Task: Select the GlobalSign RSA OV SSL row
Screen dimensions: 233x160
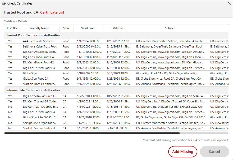Action: pyautogui.click(x=117, y=117)
